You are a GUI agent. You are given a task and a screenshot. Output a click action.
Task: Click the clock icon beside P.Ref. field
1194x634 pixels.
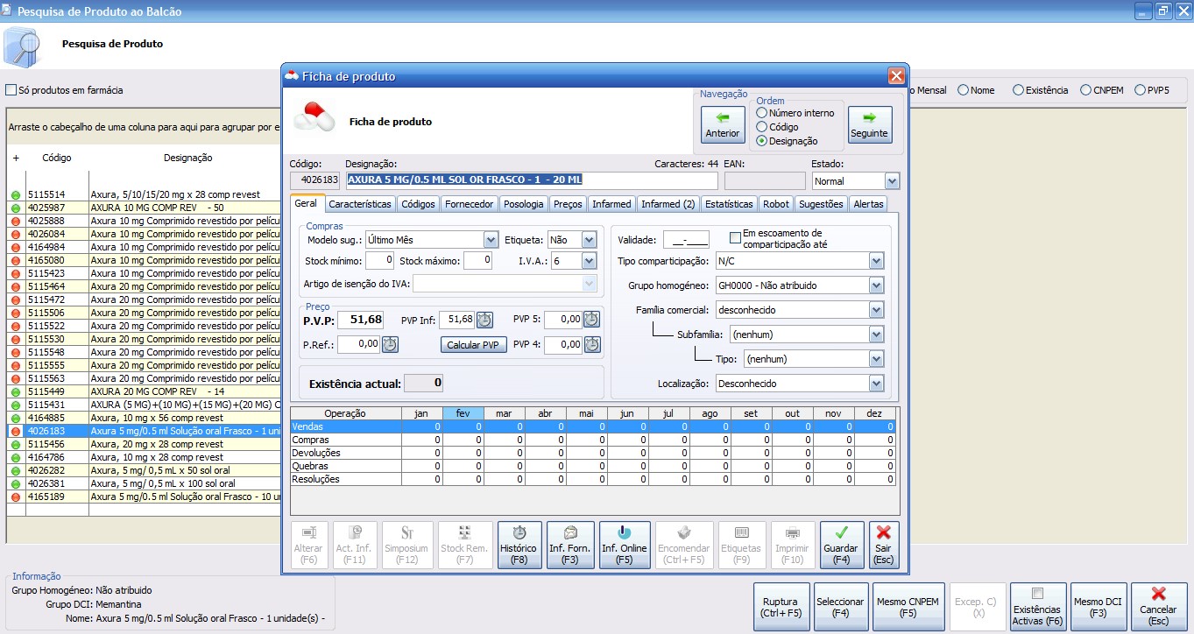pyautogui.click(x=390, y=344)
